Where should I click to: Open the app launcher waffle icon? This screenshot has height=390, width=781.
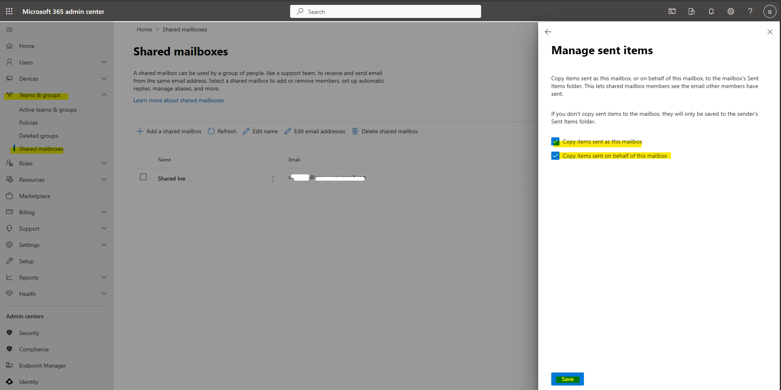tap(9, 11)
